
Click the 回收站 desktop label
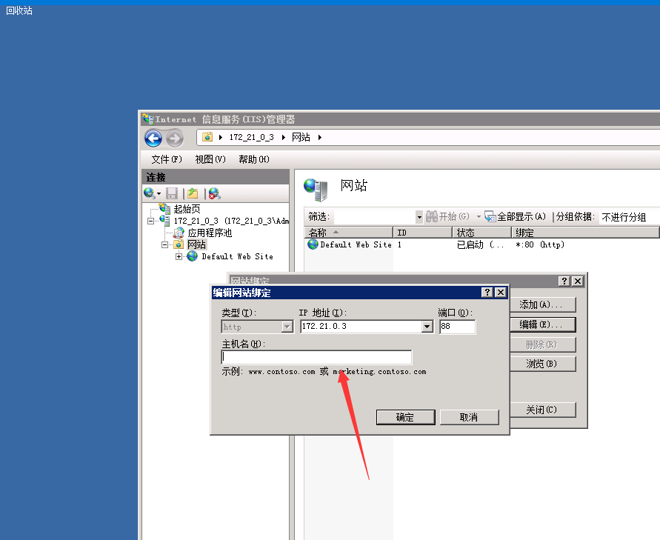pos(19,10)
